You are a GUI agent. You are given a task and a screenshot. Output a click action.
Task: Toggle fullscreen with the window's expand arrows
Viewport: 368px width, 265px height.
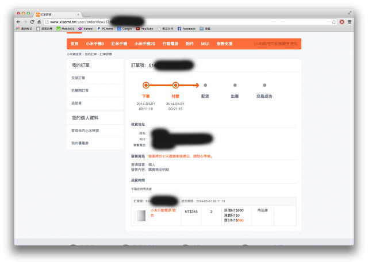tap(350, 13)
